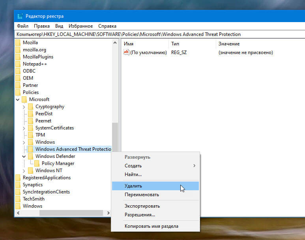Image resolution: width=305 pixels, height=240 pixels.
Task: Click the Microsoft folder icon
Action: coord(24,99)
